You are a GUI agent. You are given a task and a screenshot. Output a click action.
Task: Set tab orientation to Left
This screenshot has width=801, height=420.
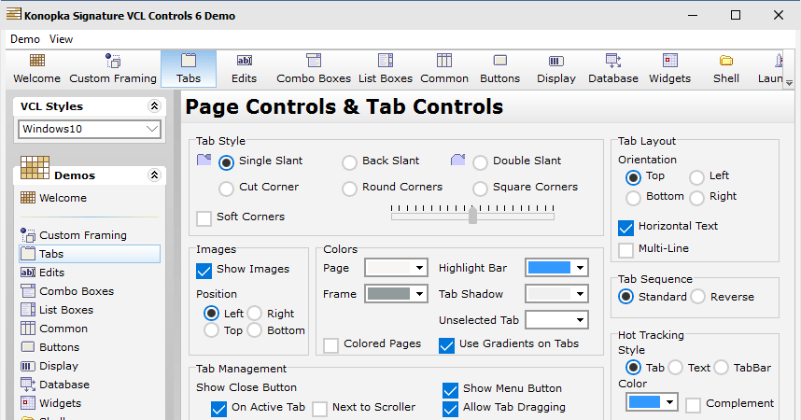(696, 178)
